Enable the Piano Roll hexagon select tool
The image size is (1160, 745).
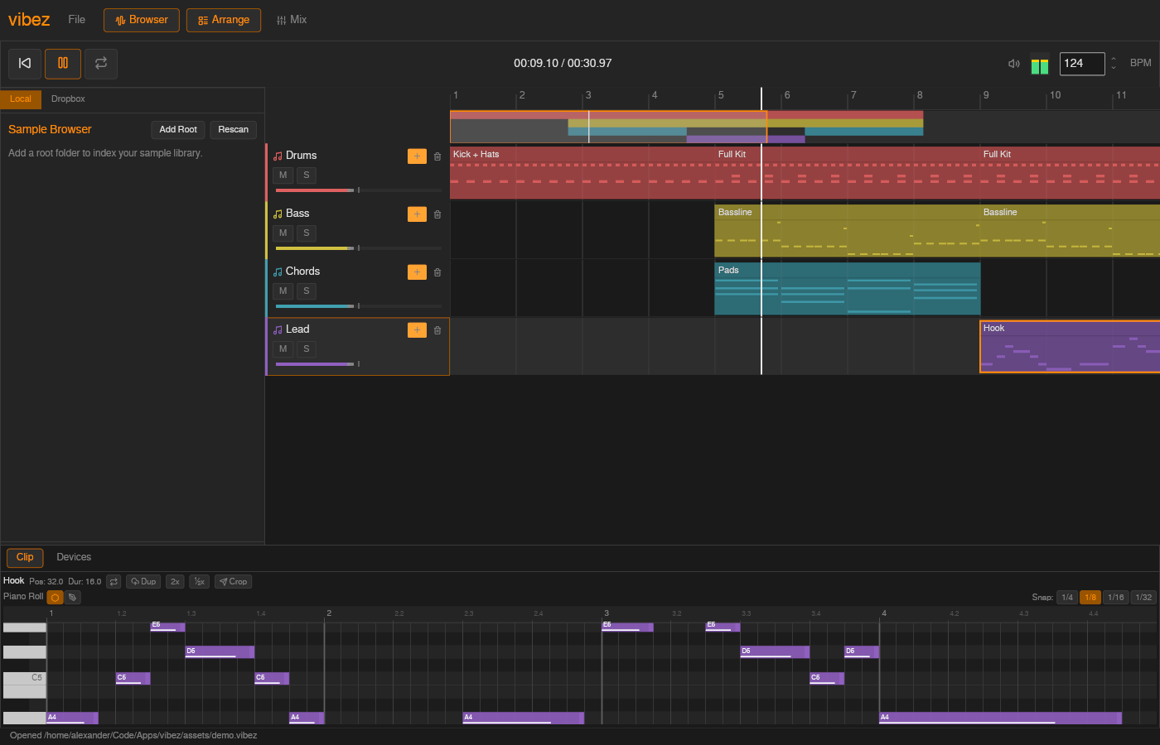[55, 598]
